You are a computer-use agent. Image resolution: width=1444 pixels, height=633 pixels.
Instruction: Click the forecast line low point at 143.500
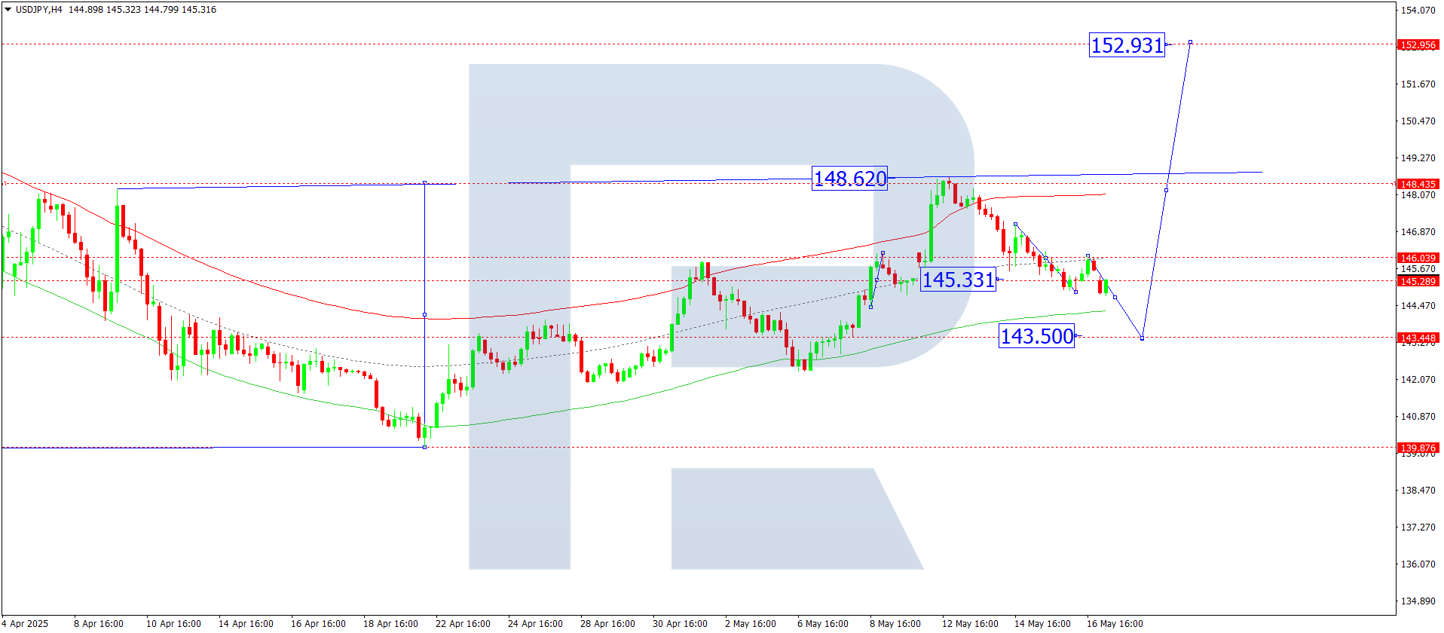tap(1142, 338)
